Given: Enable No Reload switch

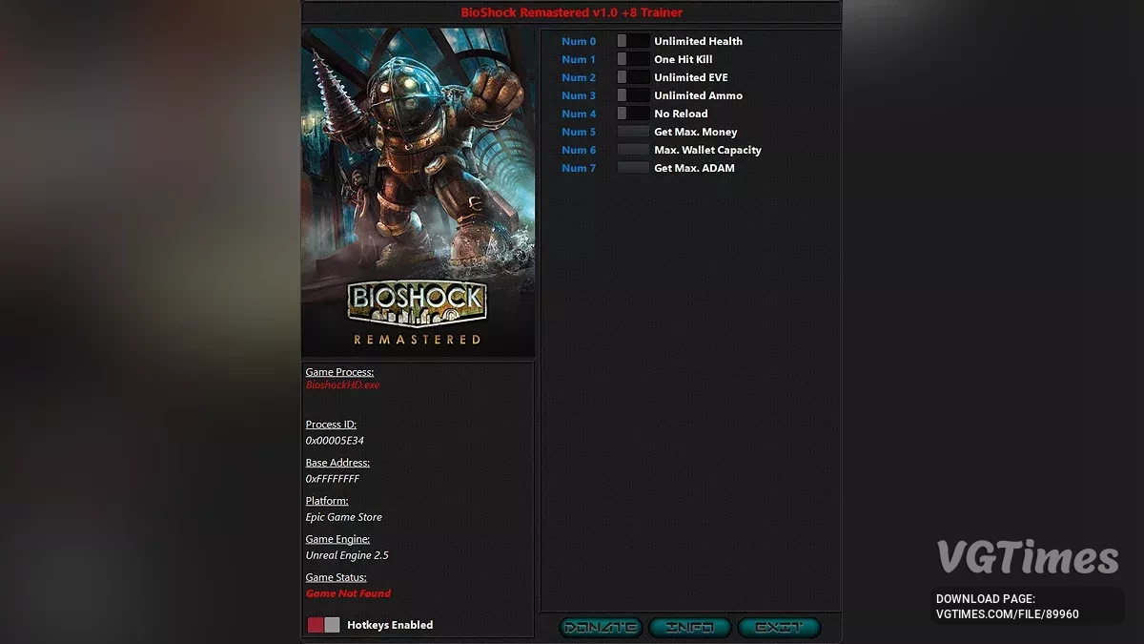Looking at the screenshot, I should (x=633, y=114).
